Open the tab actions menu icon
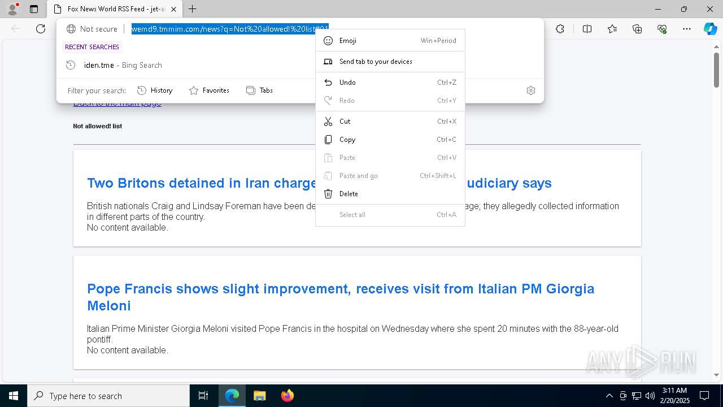Viewport: 723px width, 407px height. 34,9
